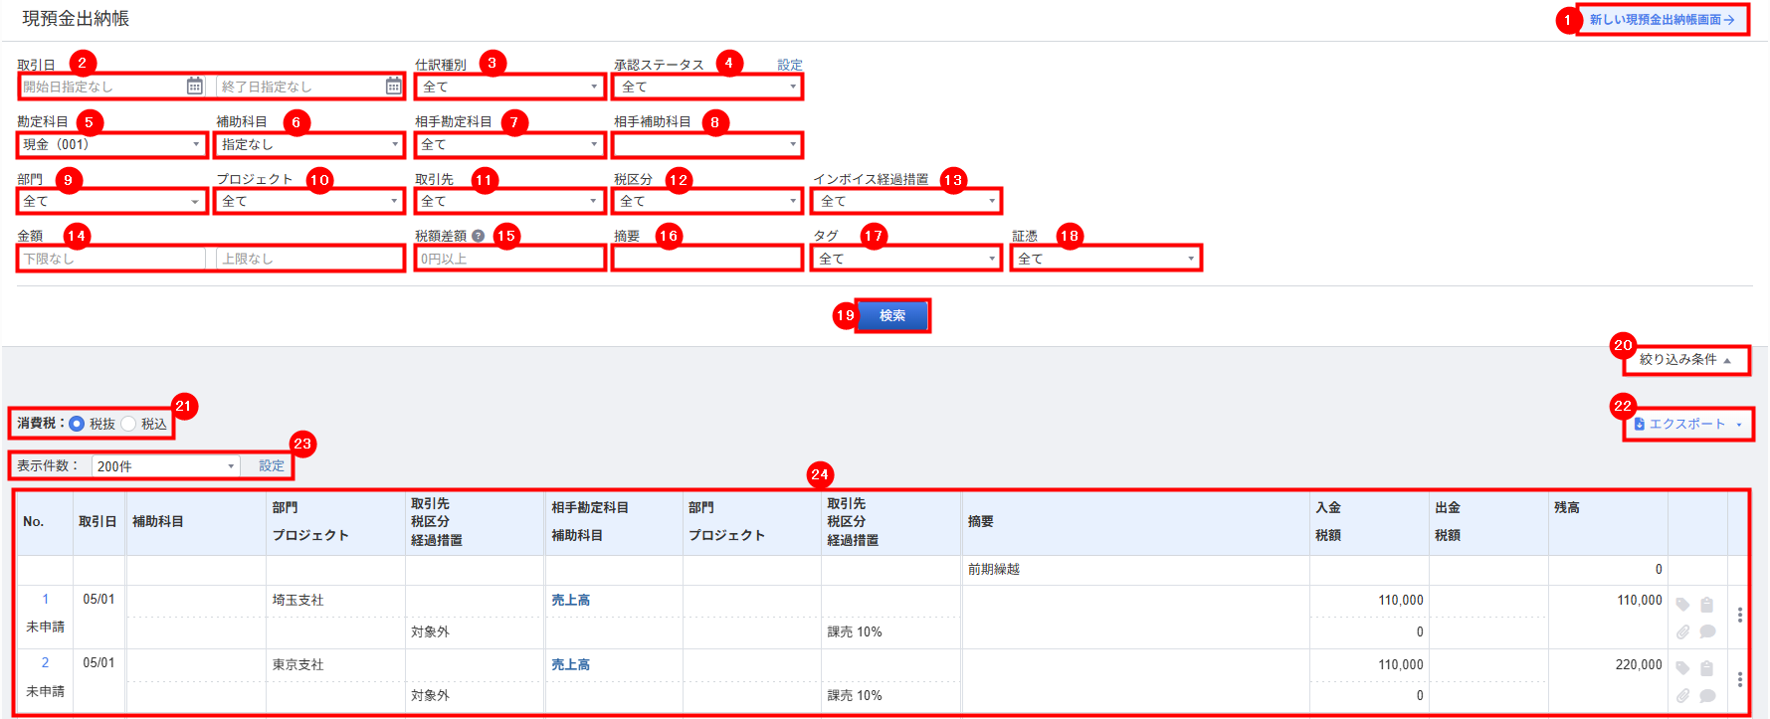
Task: Open the 勘定科目 dropdown showing 現金 (001)
Action: (111, 145)
